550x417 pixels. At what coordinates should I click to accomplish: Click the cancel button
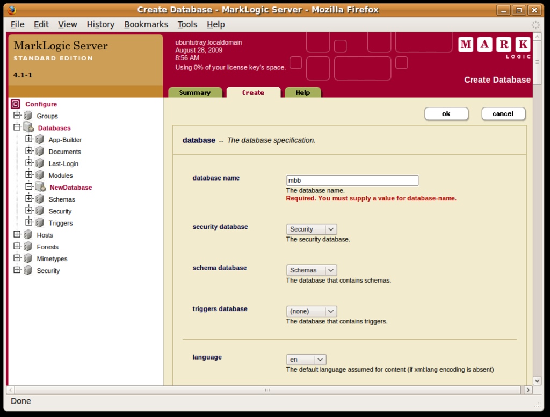[x=503, y=114]
